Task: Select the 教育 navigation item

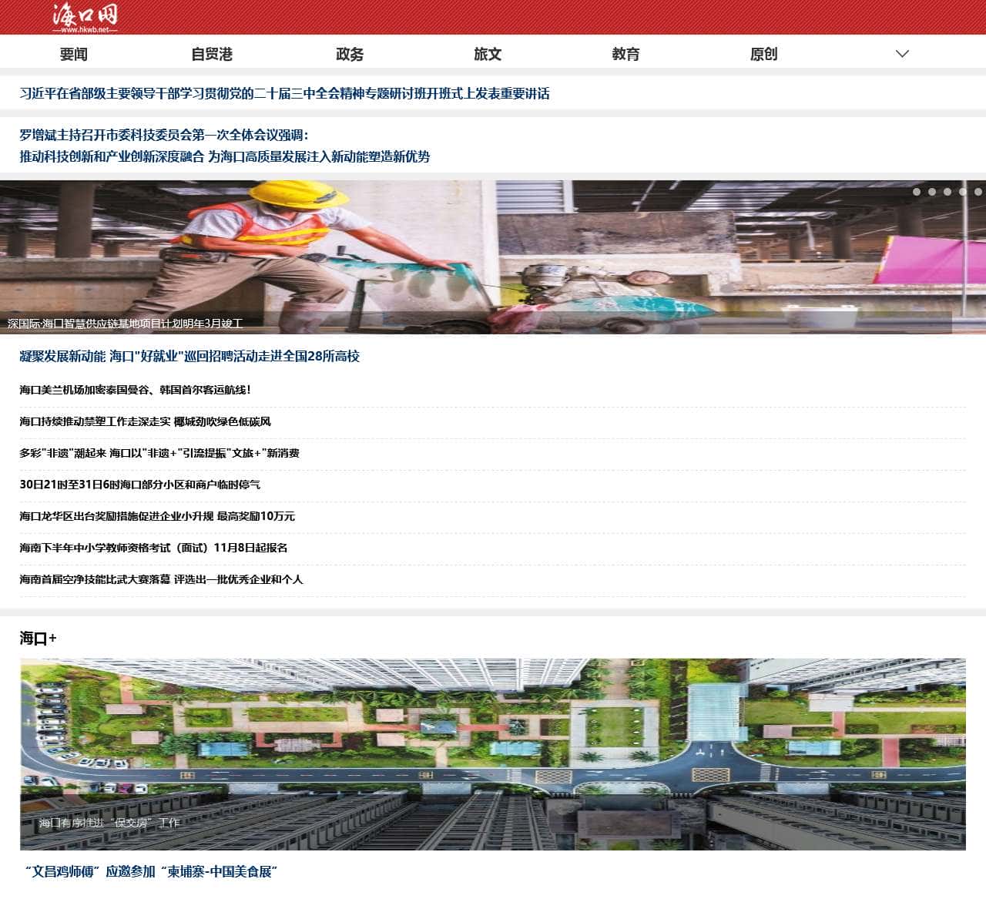Action: 625,54
